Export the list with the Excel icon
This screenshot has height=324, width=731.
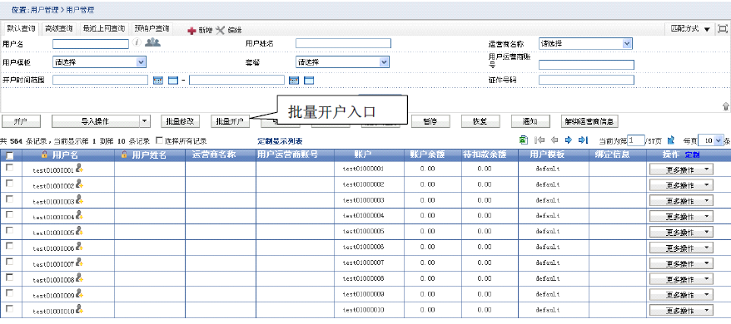click(524, 140)
